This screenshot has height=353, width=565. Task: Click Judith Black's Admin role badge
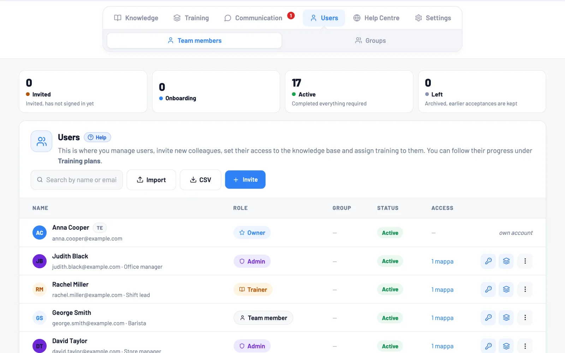point(252,262)
